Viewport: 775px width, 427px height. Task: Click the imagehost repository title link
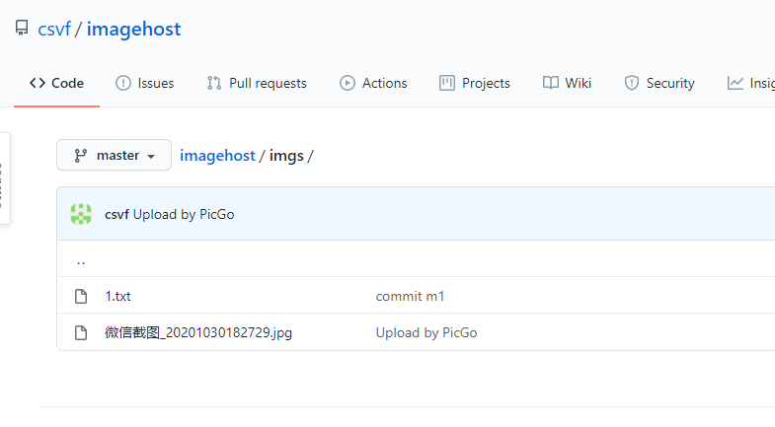tap(133, 30)
